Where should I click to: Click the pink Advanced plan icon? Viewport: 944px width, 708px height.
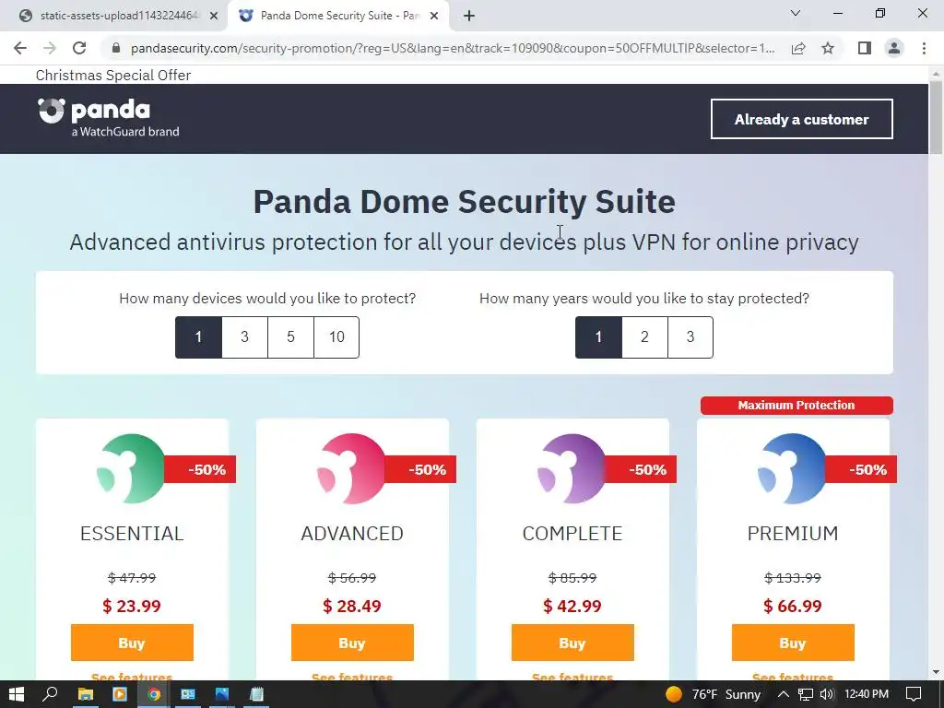(x=351, y=468)
